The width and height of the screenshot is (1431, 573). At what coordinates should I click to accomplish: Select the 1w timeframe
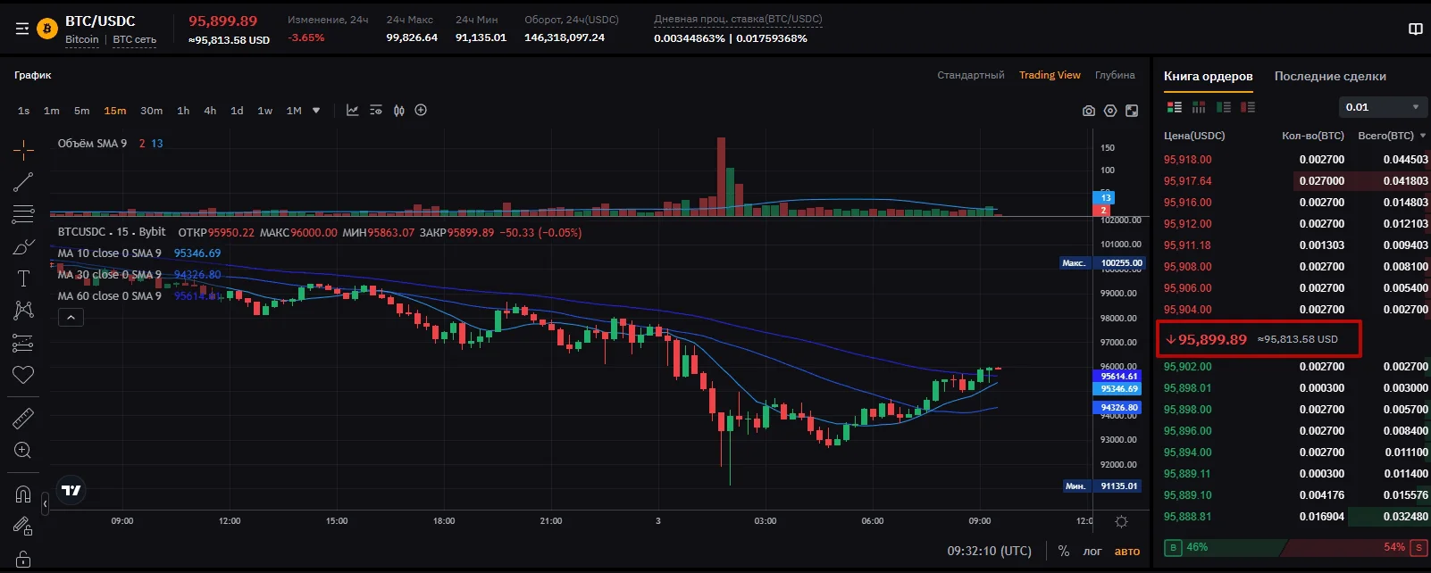265,111
